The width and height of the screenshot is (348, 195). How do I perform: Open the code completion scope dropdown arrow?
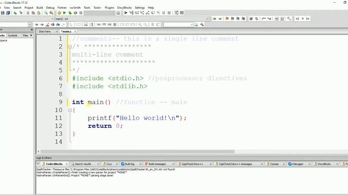click(x=53, y=19)
